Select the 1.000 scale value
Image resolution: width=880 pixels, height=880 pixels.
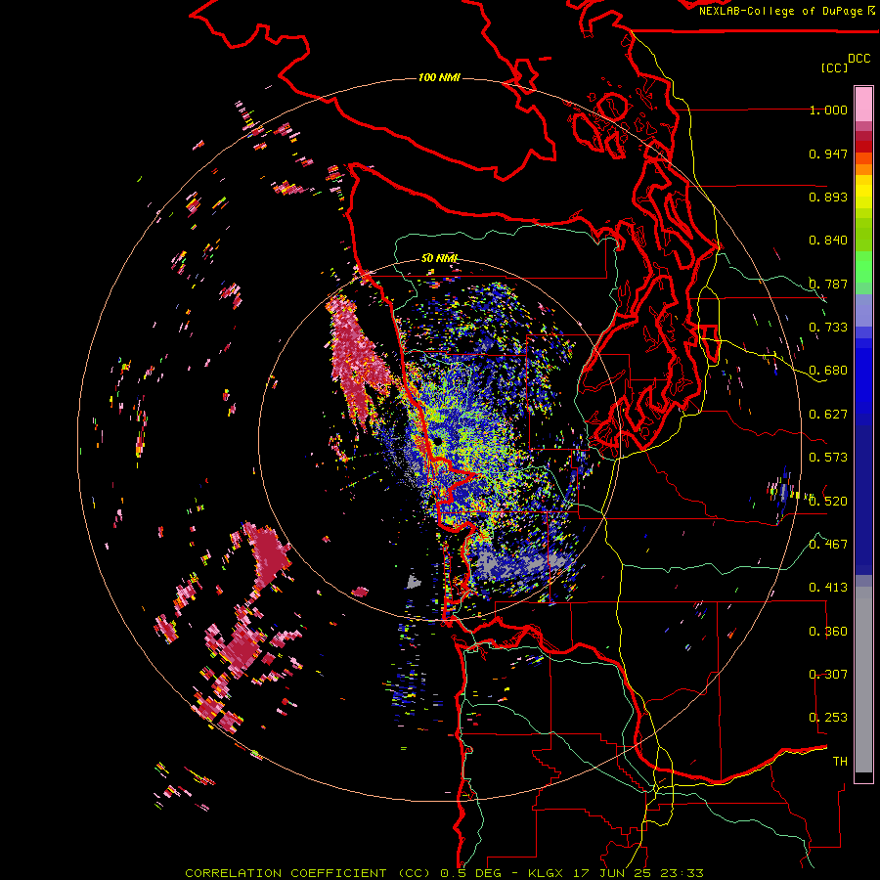click(828, 110)
